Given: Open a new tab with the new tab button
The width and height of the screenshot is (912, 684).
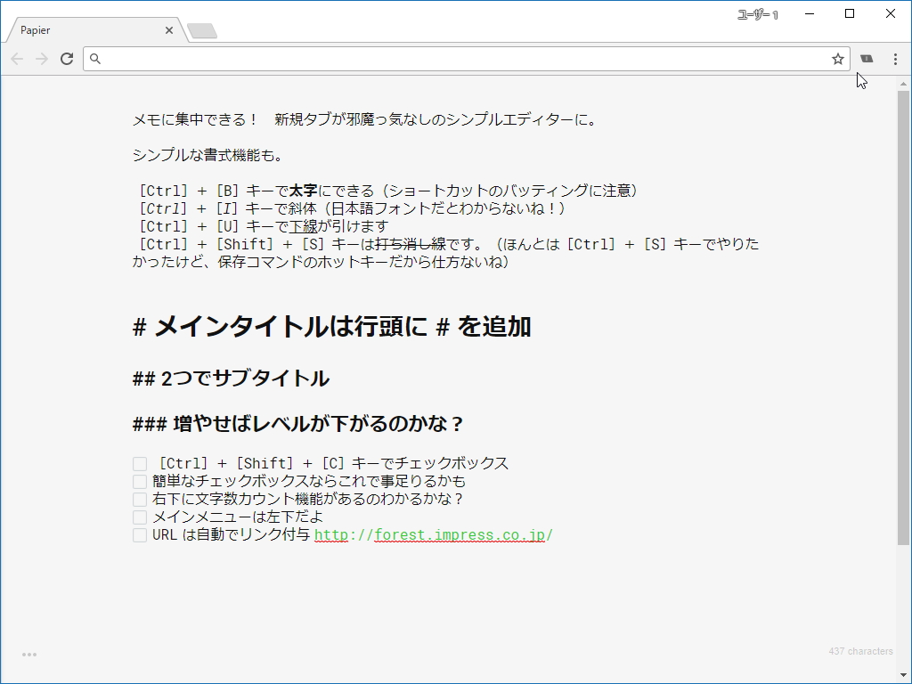Looking at the screenshot, I should [203, 30].
